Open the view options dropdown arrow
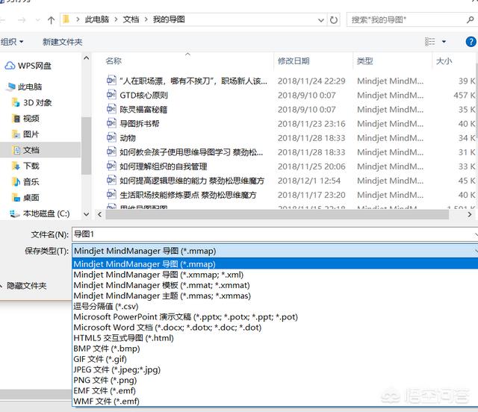 click(x=444, y=42)
